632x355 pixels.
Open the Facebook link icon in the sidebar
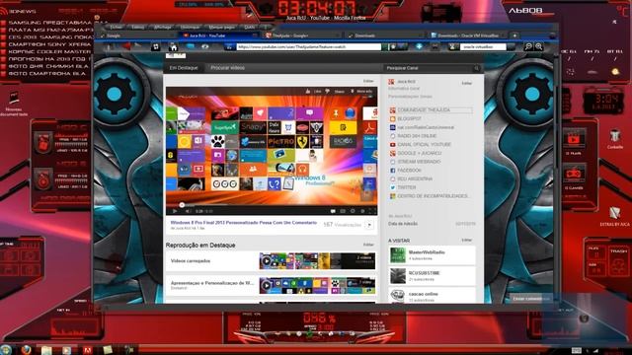(392, 171)
